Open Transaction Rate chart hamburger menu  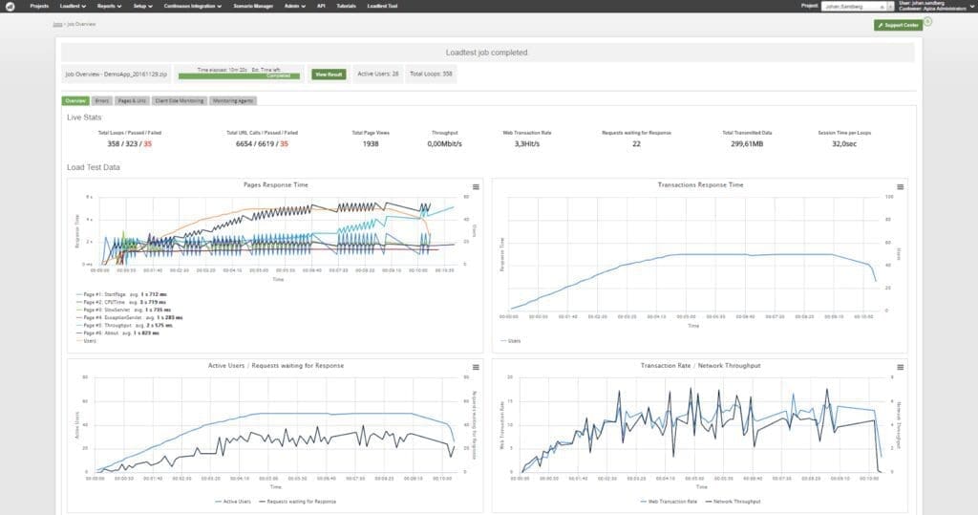(900, 367)
